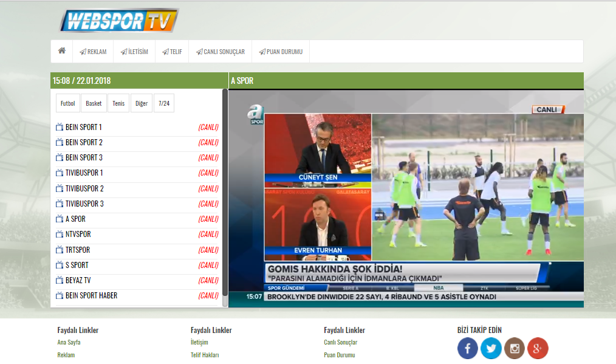
Task: Click TV icon beside TIVIBUSPOR 2
Action: pos(60,188)
